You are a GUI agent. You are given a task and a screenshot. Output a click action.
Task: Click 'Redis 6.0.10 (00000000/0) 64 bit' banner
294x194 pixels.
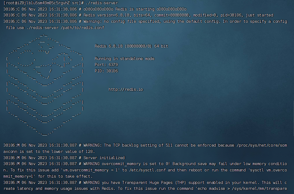pos(131,46)
